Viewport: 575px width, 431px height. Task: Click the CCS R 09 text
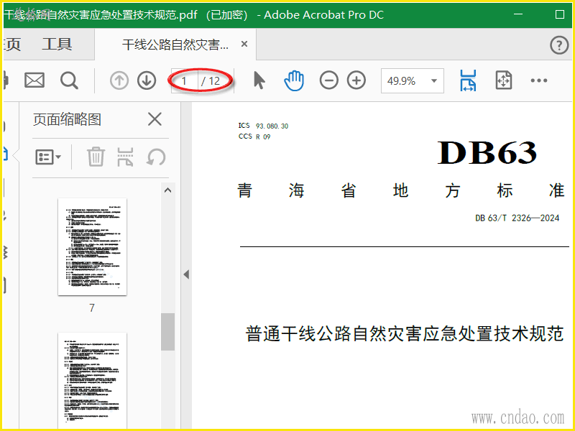tap(254, 136)
